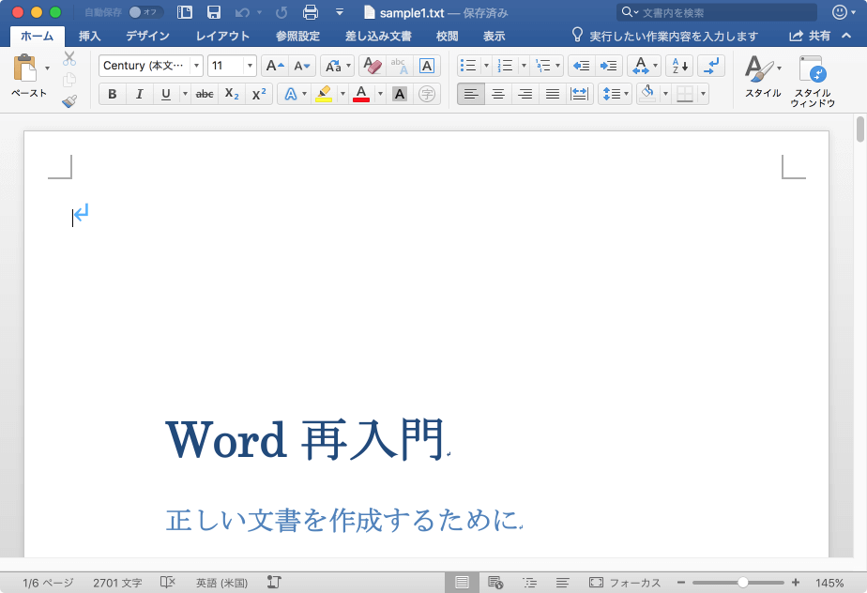Apply the red font color
This screenshot has height=593, width=867.
(361, 94)
